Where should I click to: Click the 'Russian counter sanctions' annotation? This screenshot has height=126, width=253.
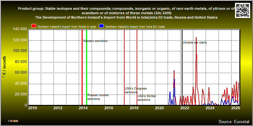[x=98, y=97]
